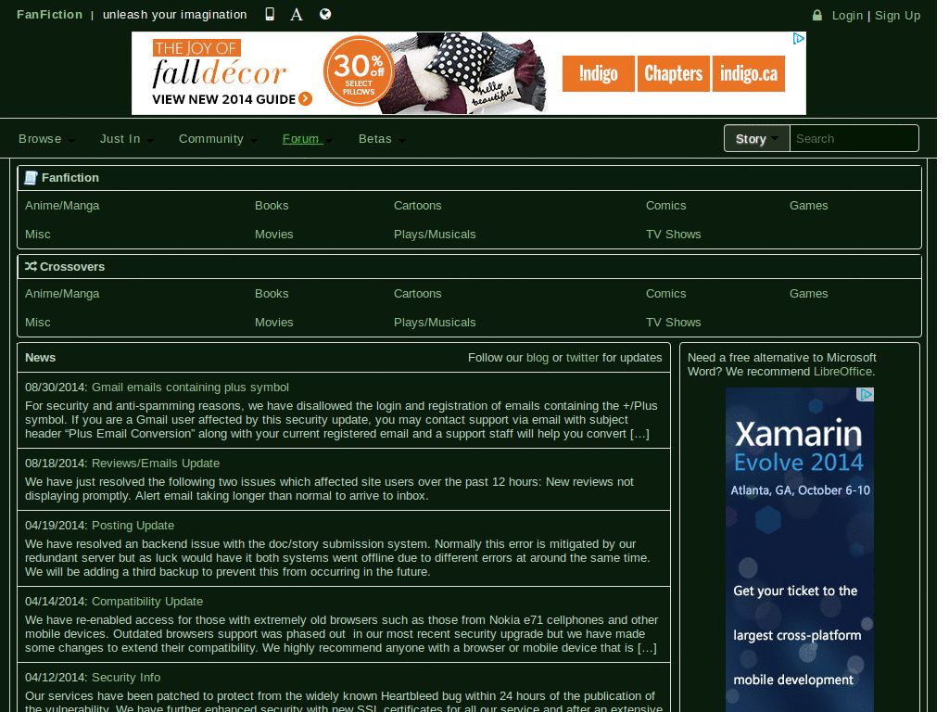
Task: Click the AdChoices icon on banner ad
Action: coord(798,38)
